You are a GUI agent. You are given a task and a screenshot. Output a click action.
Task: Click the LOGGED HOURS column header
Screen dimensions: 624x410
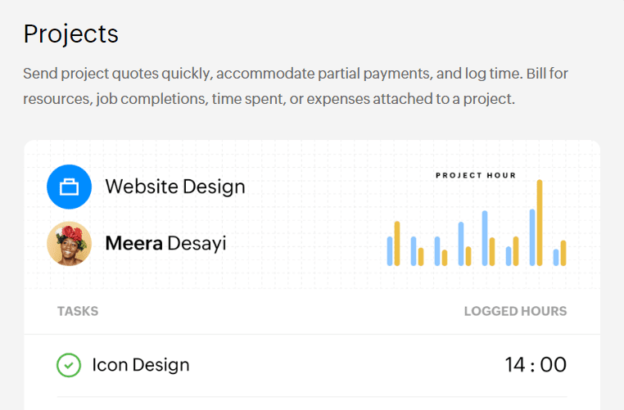coord(515,311)
